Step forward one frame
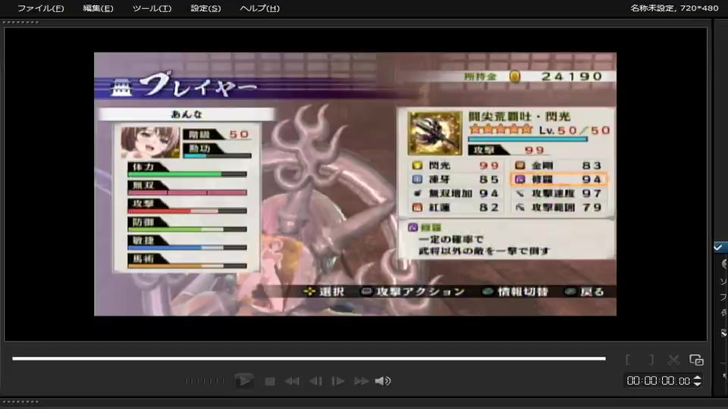 [337, 381]
